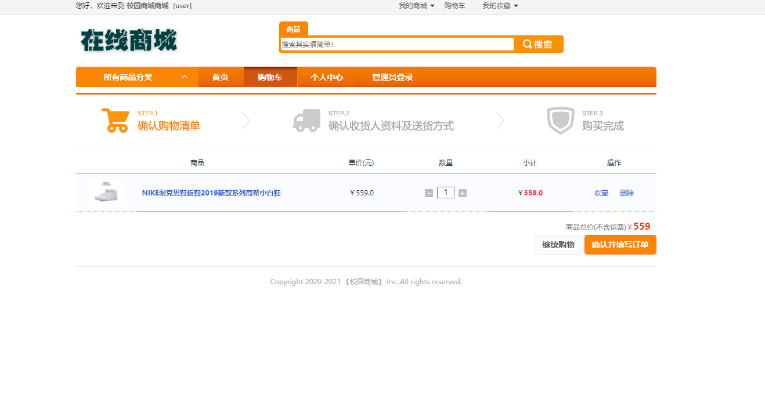
Task: Click the 商品 tab above the search bar
Action: pos(294,28)
